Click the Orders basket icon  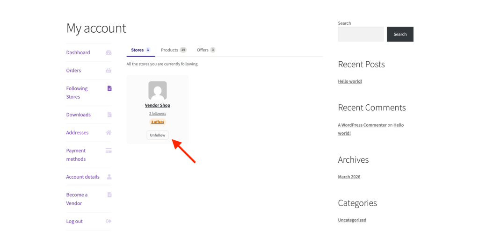109,71
